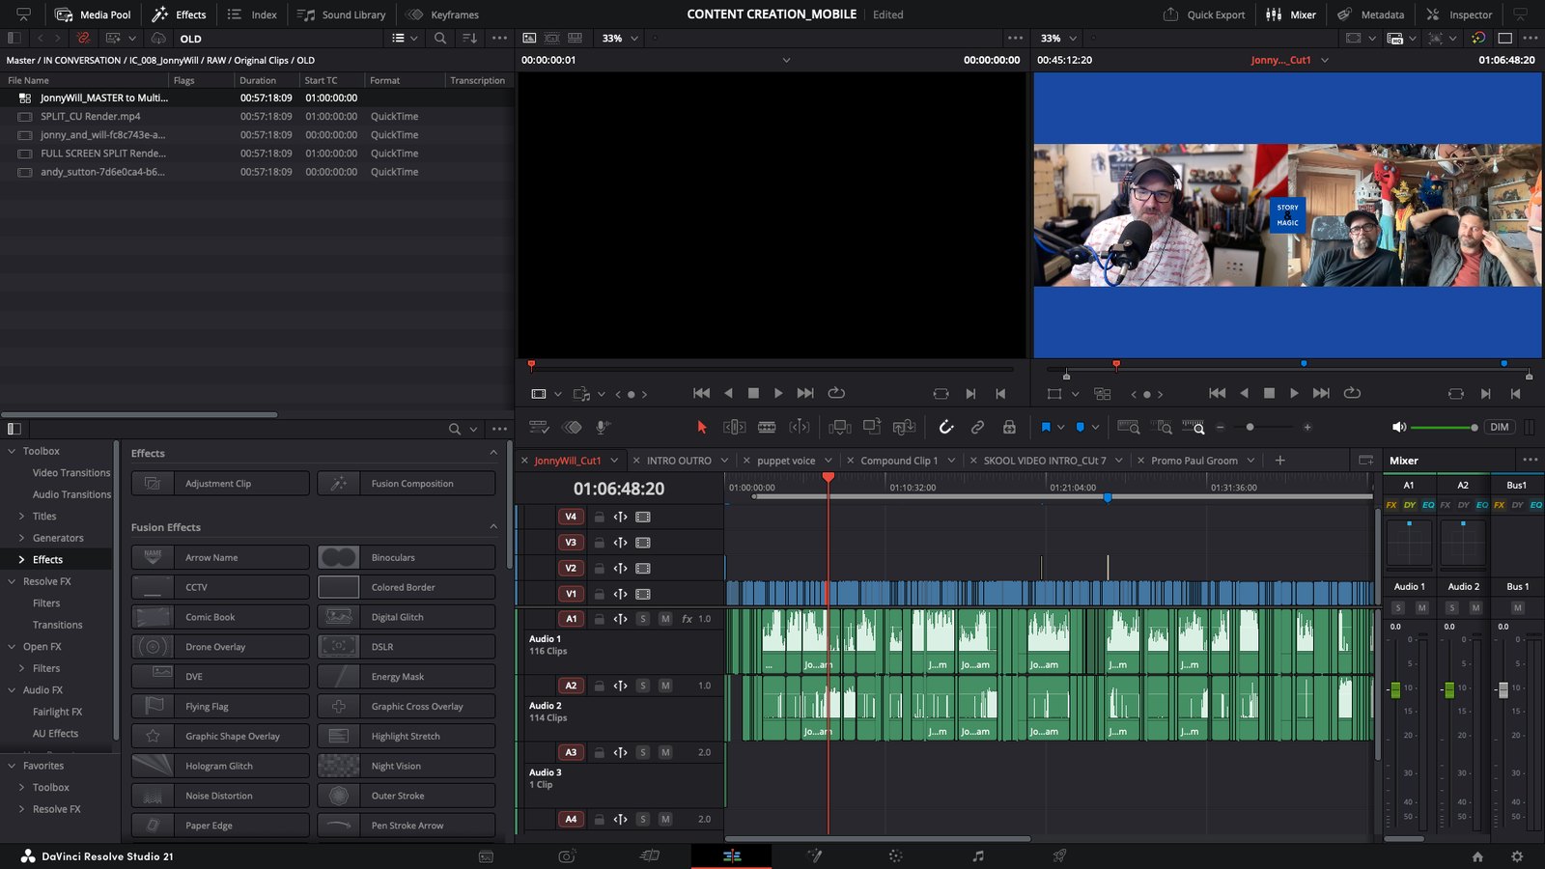Collapse the Fusion Effects group chevron
The image size is (1545, 869).
pyautogui.click(x=493, y=527)
